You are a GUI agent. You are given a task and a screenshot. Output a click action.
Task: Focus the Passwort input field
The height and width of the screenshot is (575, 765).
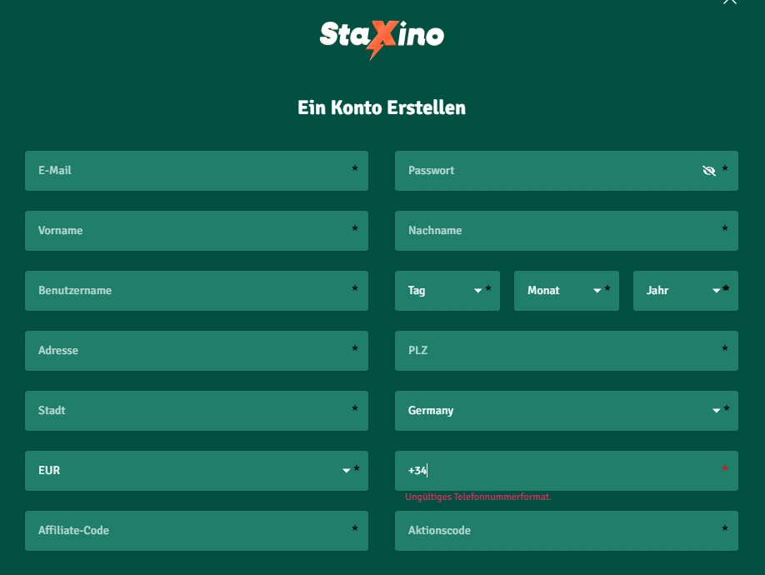tap(567, 171)
